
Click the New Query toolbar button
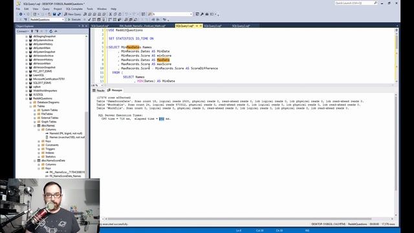tap(72, 14)
